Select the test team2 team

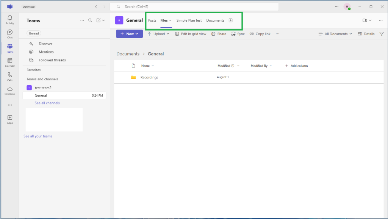click(43, 88)
